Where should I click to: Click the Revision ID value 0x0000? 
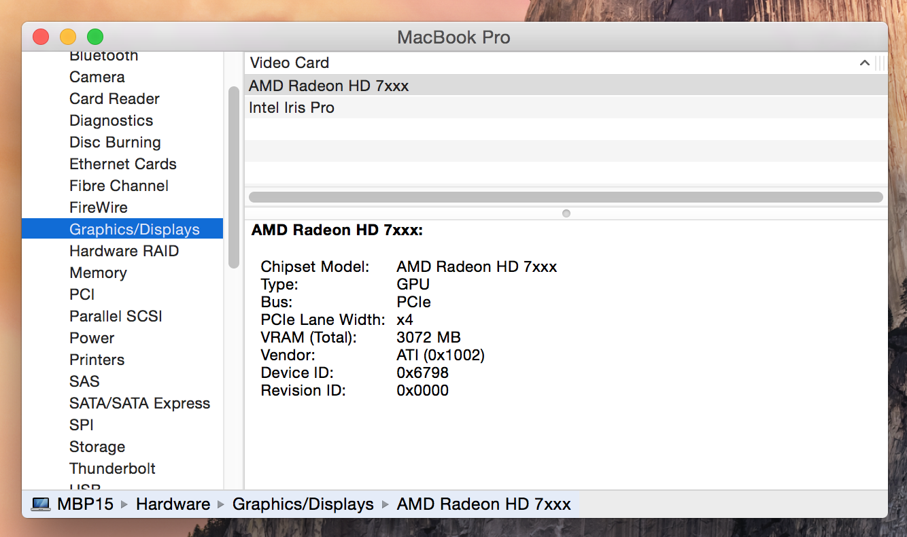pyautogui.click(x=422, y=390)
